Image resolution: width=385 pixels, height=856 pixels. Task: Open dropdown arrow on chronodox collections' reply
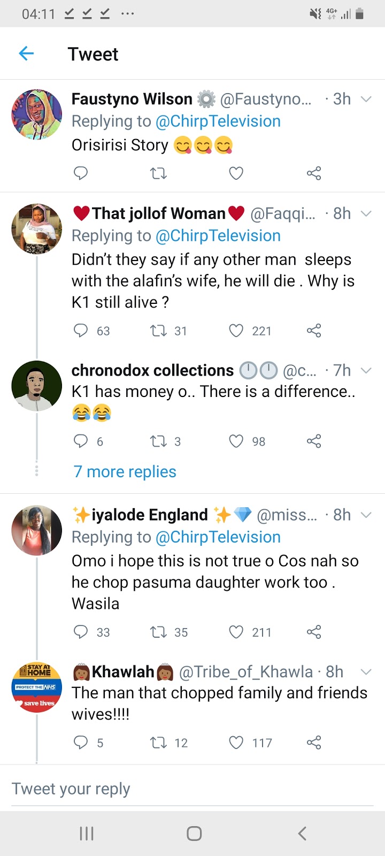pyautogui.click(x=366, y=370)
